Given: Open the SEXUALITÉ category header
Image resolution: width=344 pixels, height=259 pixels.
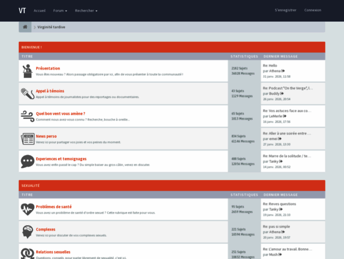Looking at the screenshot, I should click(x=31, y=186).
